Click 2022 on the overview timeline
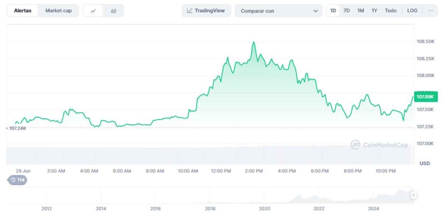442x218 pixels. pos(319,209)
